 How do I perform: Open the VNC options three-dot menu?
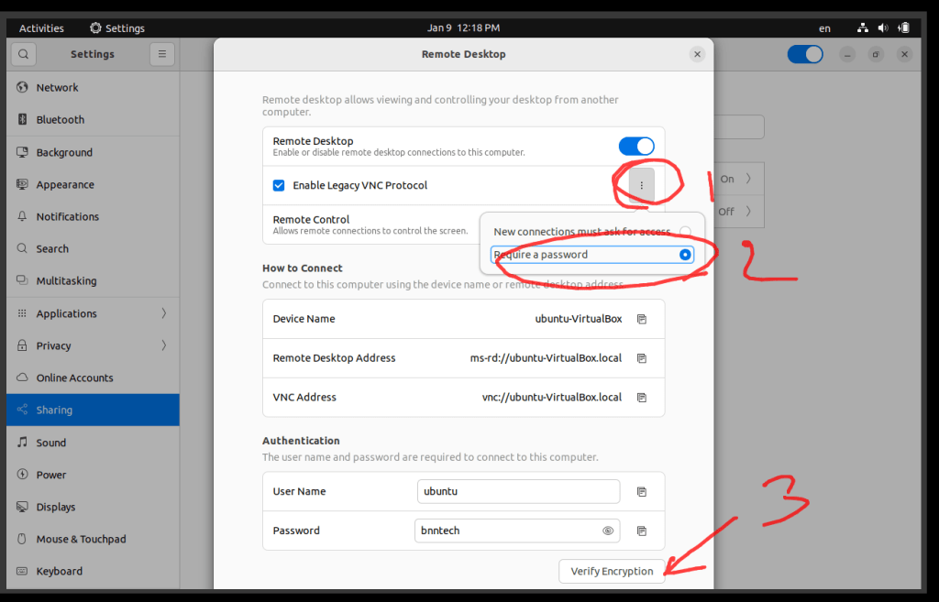point(641,185)
